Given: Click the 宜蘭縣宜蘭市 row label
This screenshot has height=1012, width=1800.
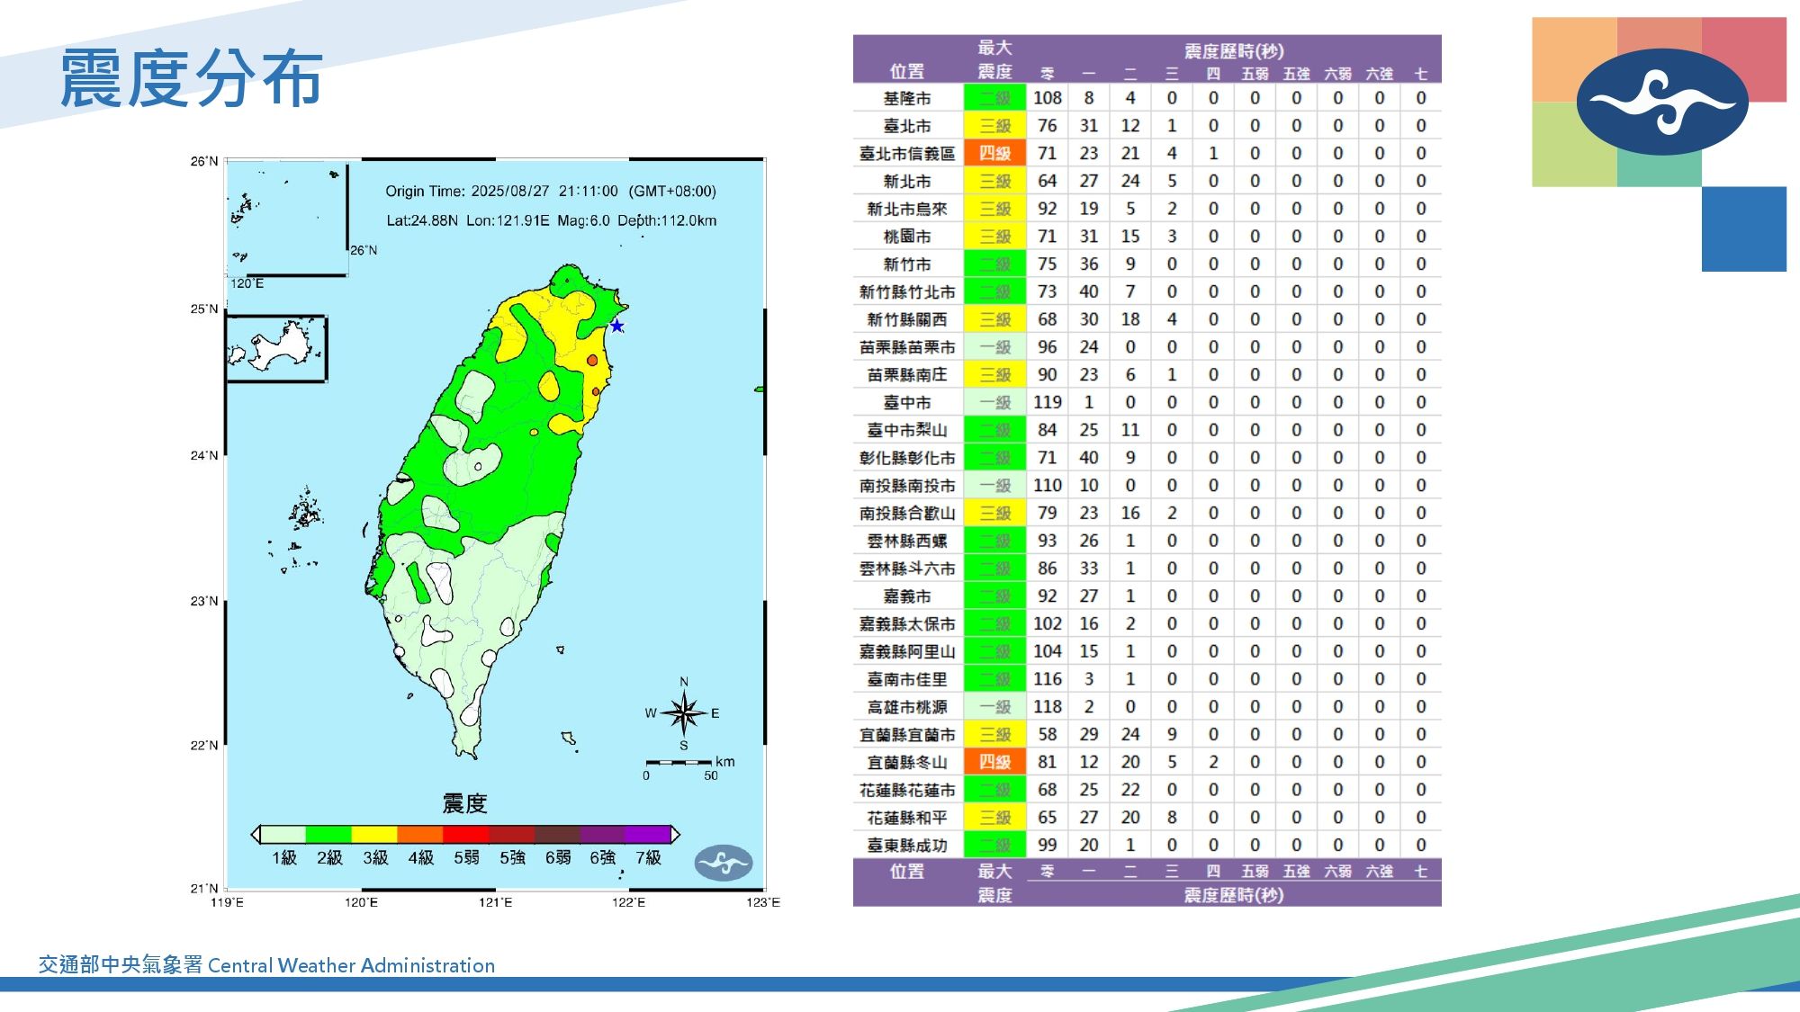Looking at the screenshot, I should pyautogui.click(x=907, y=735).
